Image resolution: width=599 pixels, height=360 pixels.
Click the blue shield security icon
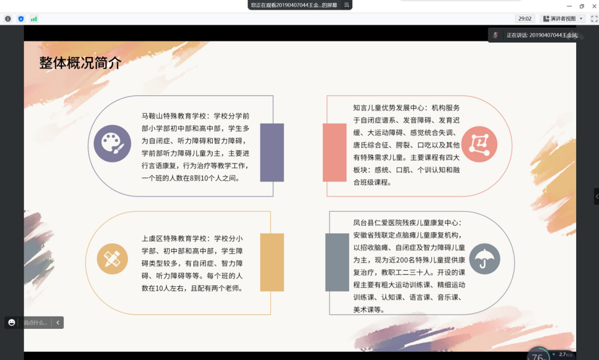coord(22,19)
